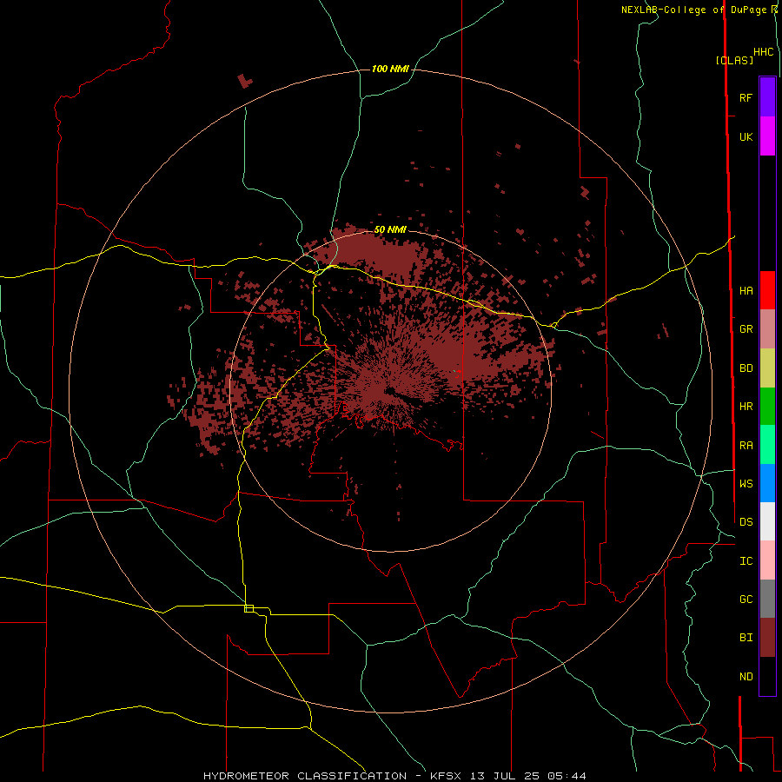Click the 'HHC' product code label
Viewport: 782px width, 782px height.
pos(764,52)
